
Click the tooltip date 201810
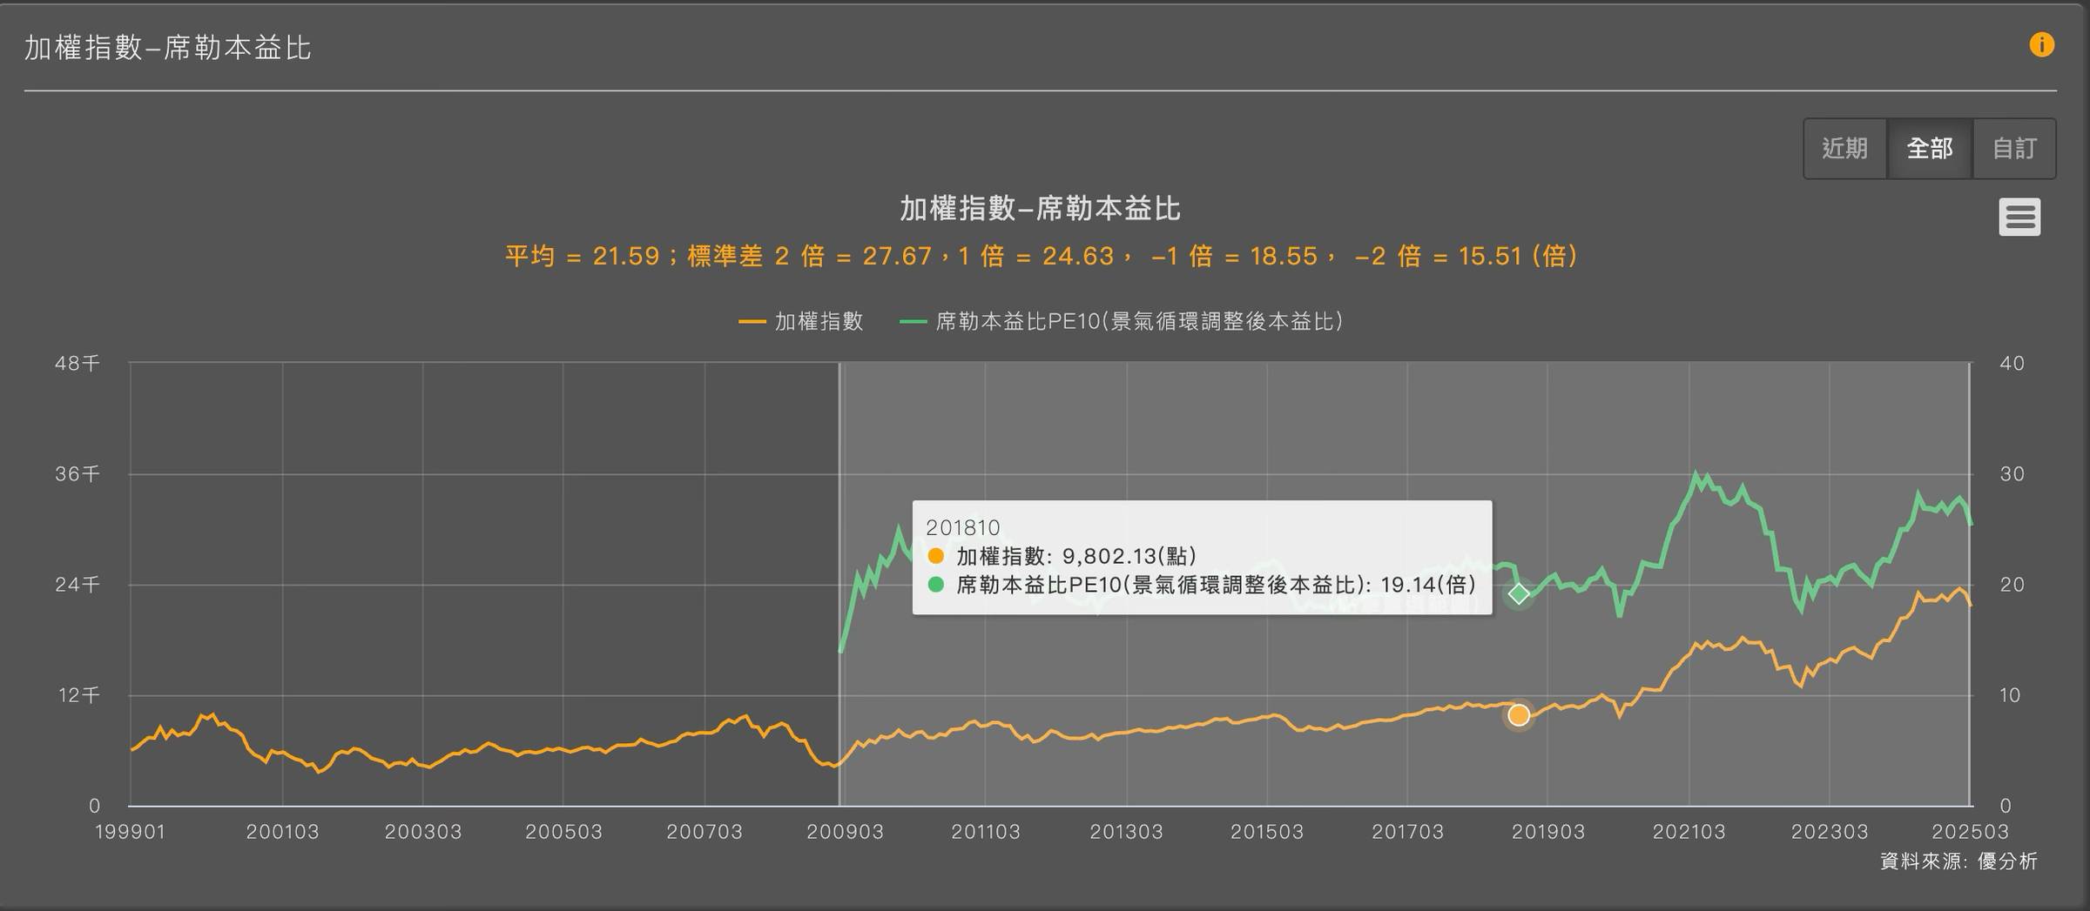coord(963,527)
